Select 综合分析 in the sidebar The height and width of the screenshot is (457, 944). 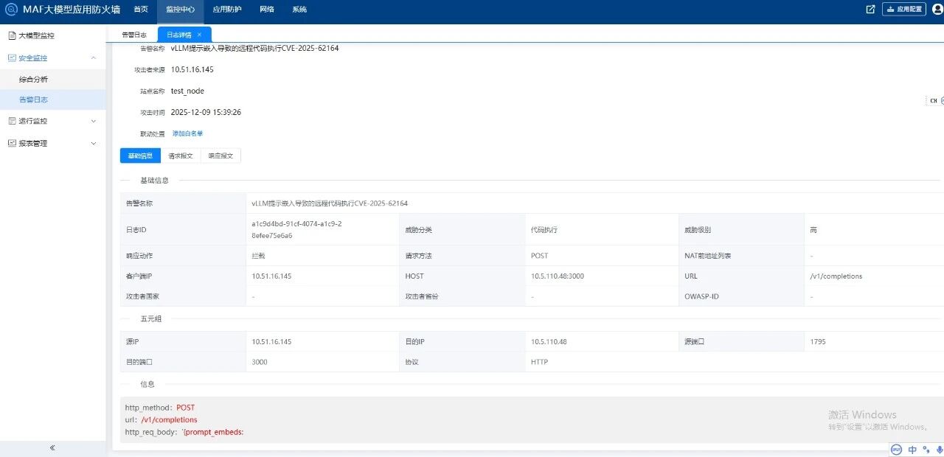coord(33,79)
